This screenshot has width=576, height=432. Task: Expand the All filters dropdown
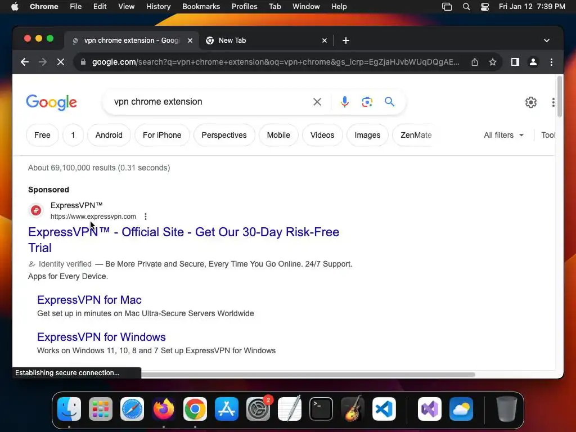(503, 135)
